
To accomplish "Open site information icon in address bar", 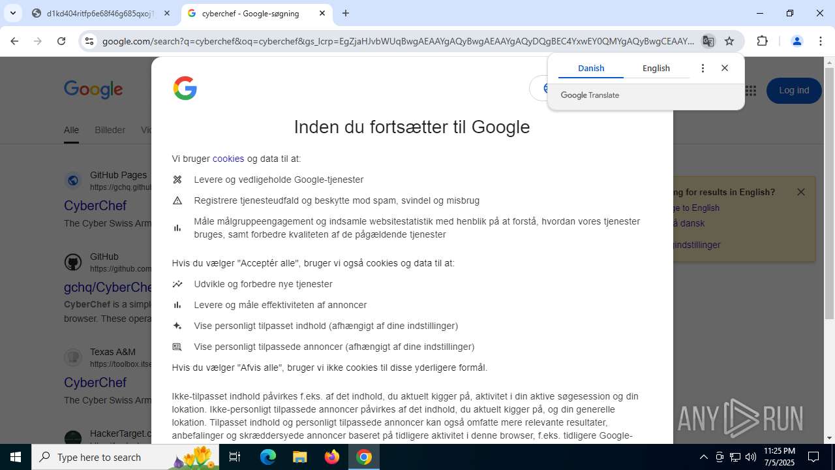I will coord(89,41).
